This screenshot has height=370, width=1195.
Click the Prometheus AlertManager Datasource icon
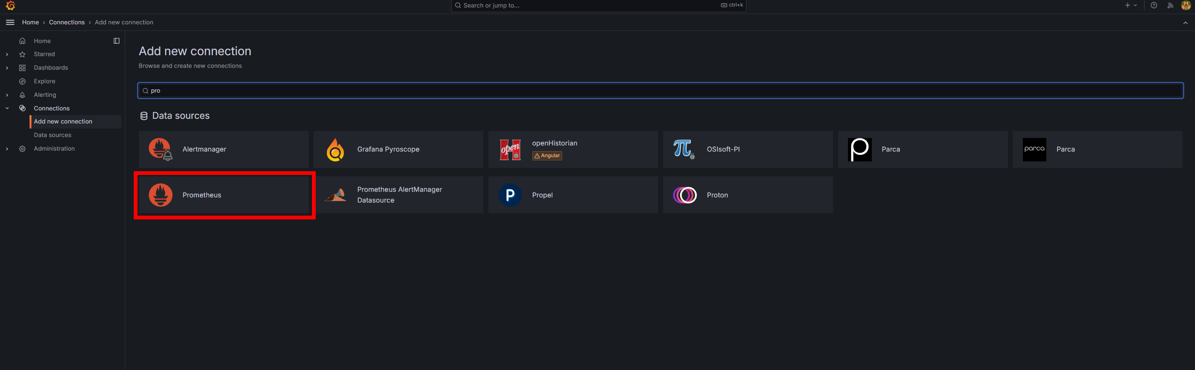(x=335, y=195)
